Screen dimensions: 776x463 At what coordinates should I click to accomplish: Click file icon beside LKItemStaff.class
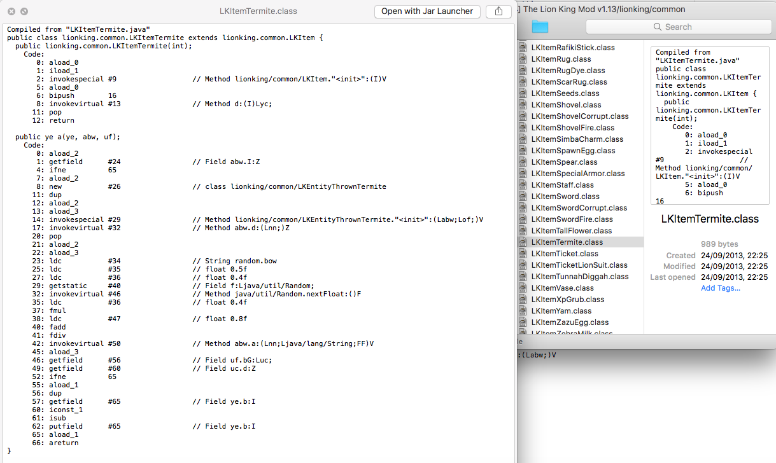coord(523,185)
